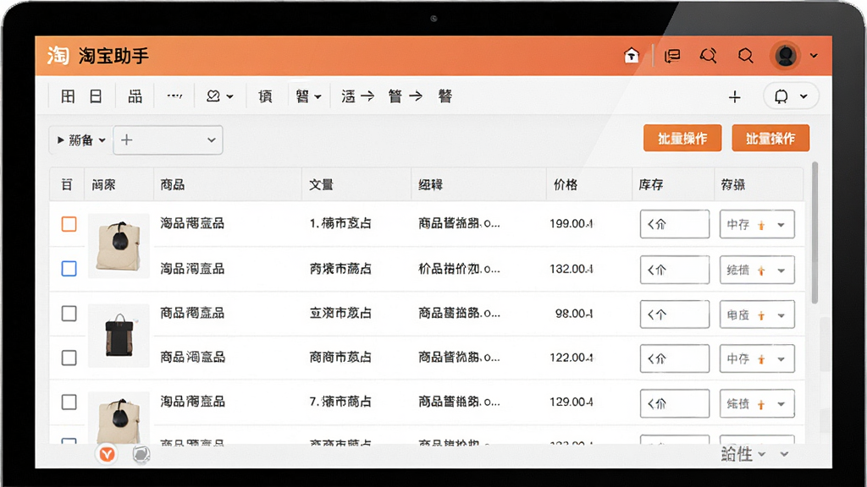867x487 pixels.
Task: Select the 管 step in the toolbar
Action: coord(395,96)
